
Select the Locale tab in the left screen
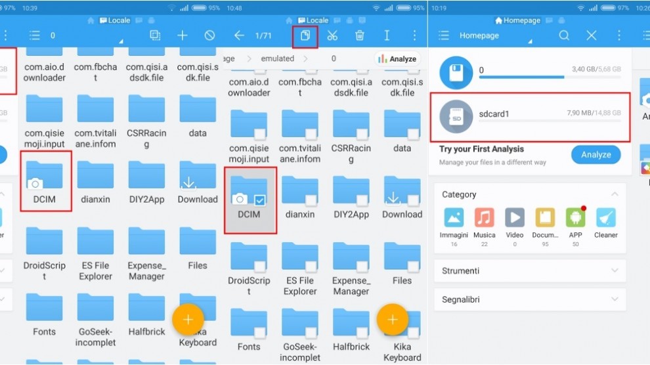click(116, 20)
